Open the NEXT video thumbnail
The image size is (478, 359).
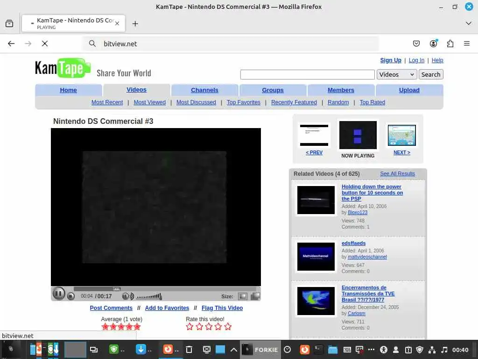coord(402,135)
